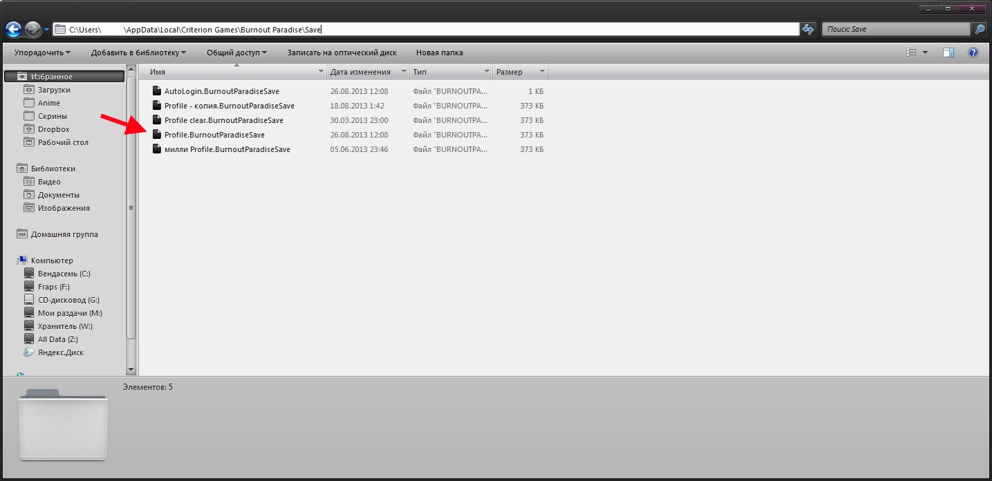
Task: Click Записать на оптический диск
Action: [341, 53]
